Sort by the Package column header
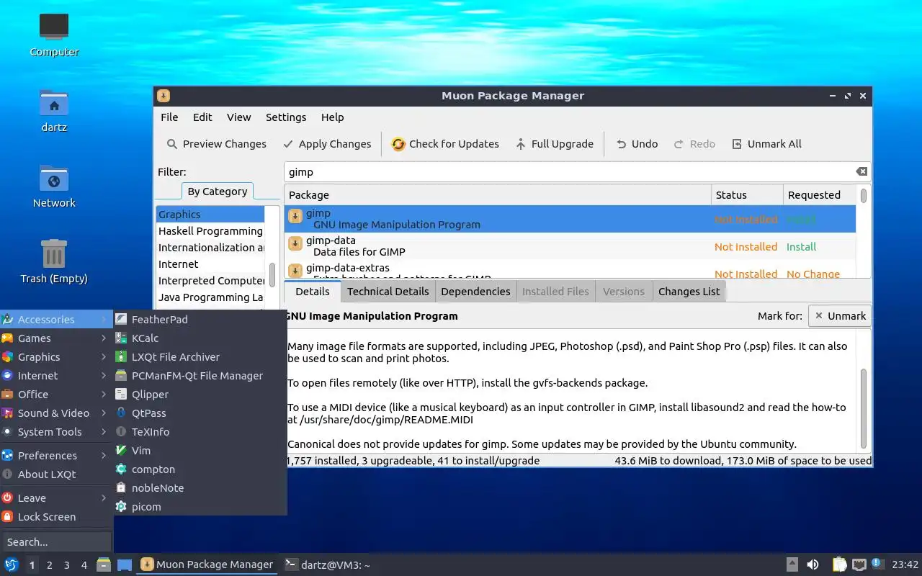The height and width of the screenshot is (576, 922). click(498, 195)
